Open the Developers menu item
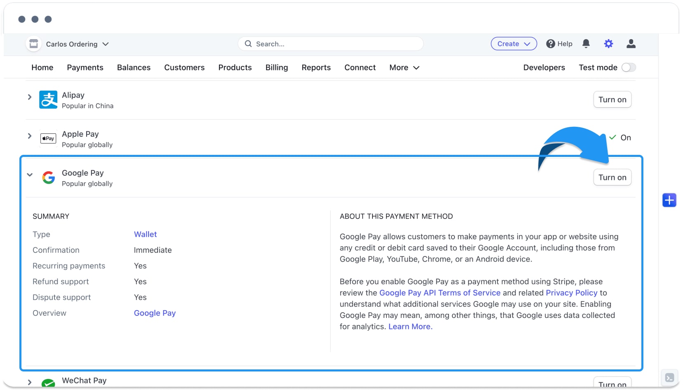683x390 pixels. point(544,68)
